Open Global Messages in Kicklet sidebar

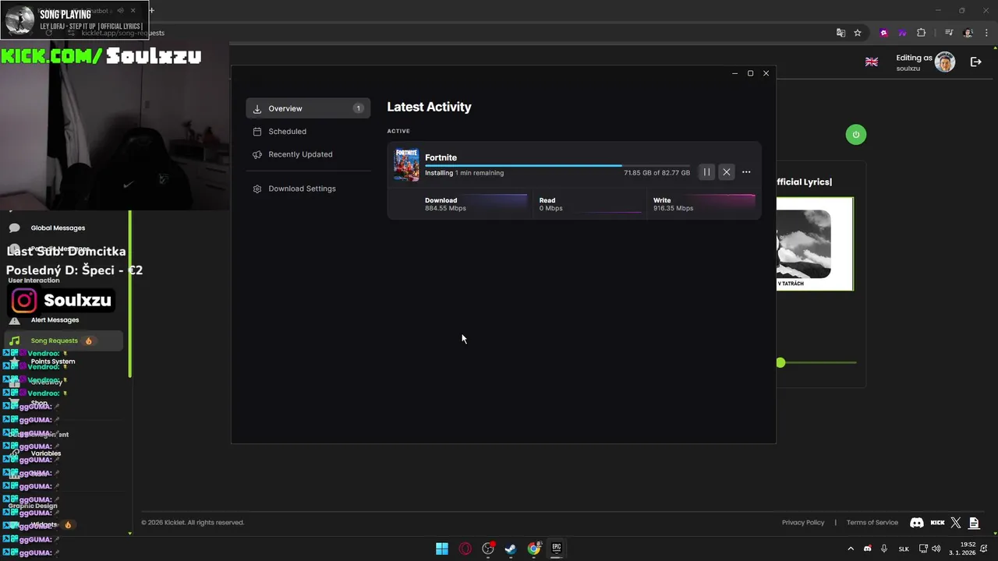(58, 228)
